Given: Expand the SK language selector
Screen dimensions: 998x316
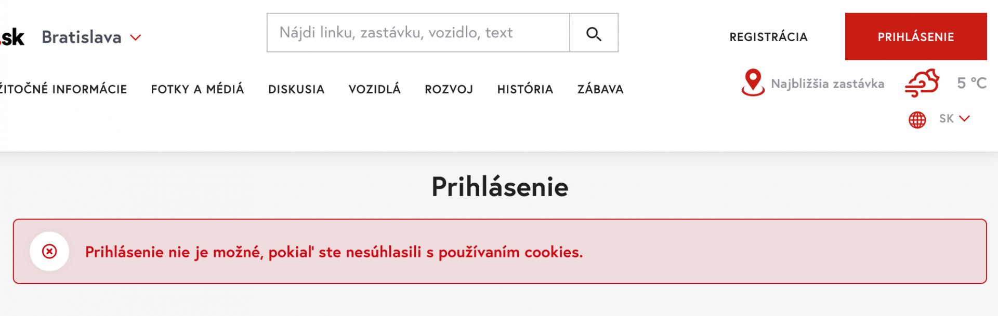Looking at the screenshot, I should coord(954,119).
